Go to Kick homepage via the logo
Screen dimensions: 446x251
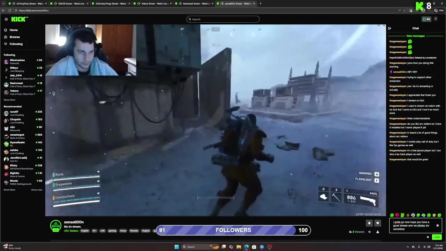click(x=18, y=19)
